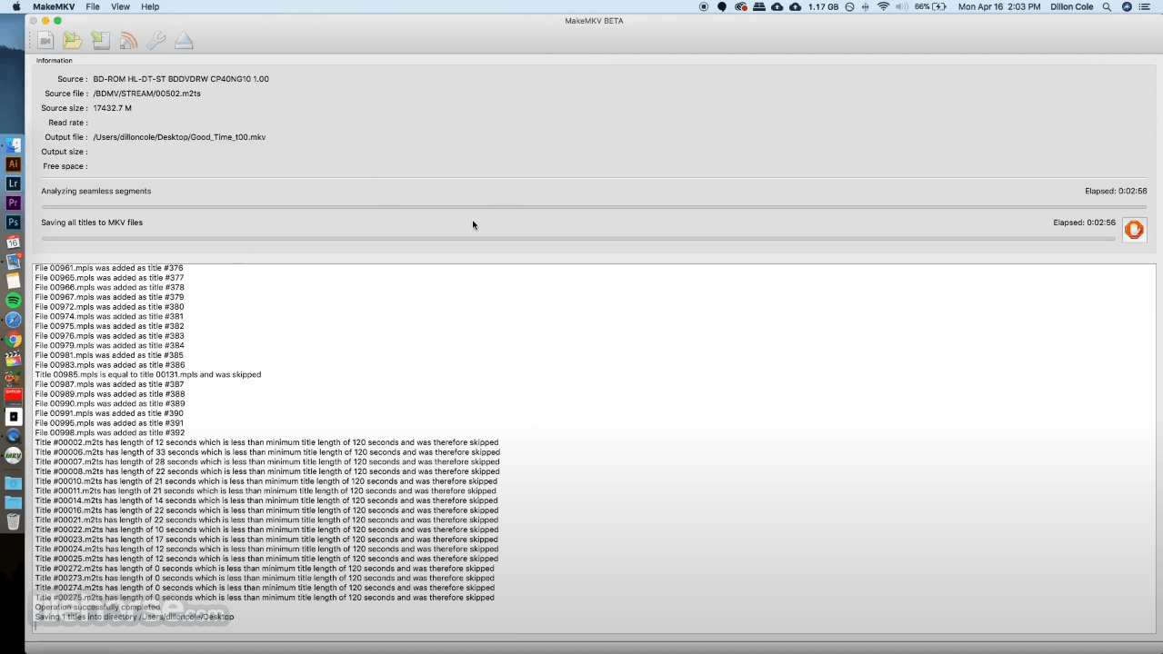1163x654 pixels.
Task: Open Google Chrome from the dock
Action: click(13, 340)
